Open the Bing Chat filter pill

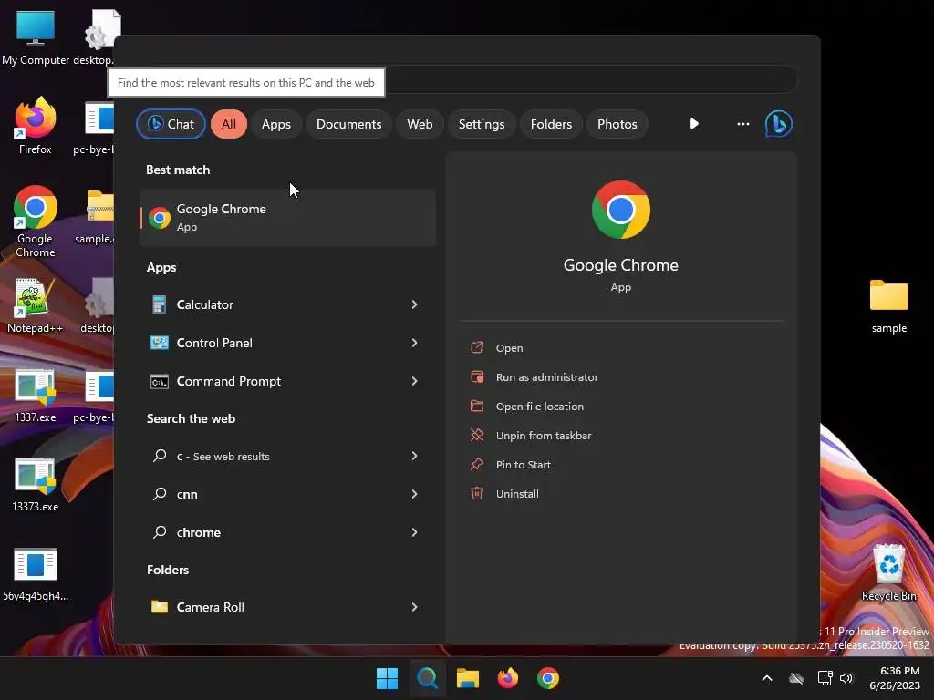pyautogui.click(x=171, y=124)
